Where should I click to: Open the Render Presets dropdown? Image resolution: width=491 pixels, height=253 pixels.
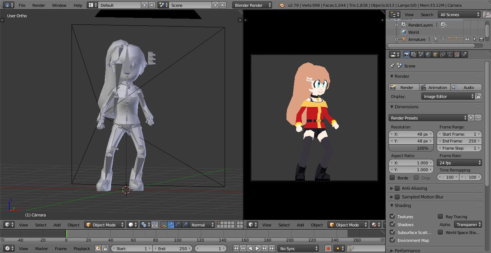428,118
